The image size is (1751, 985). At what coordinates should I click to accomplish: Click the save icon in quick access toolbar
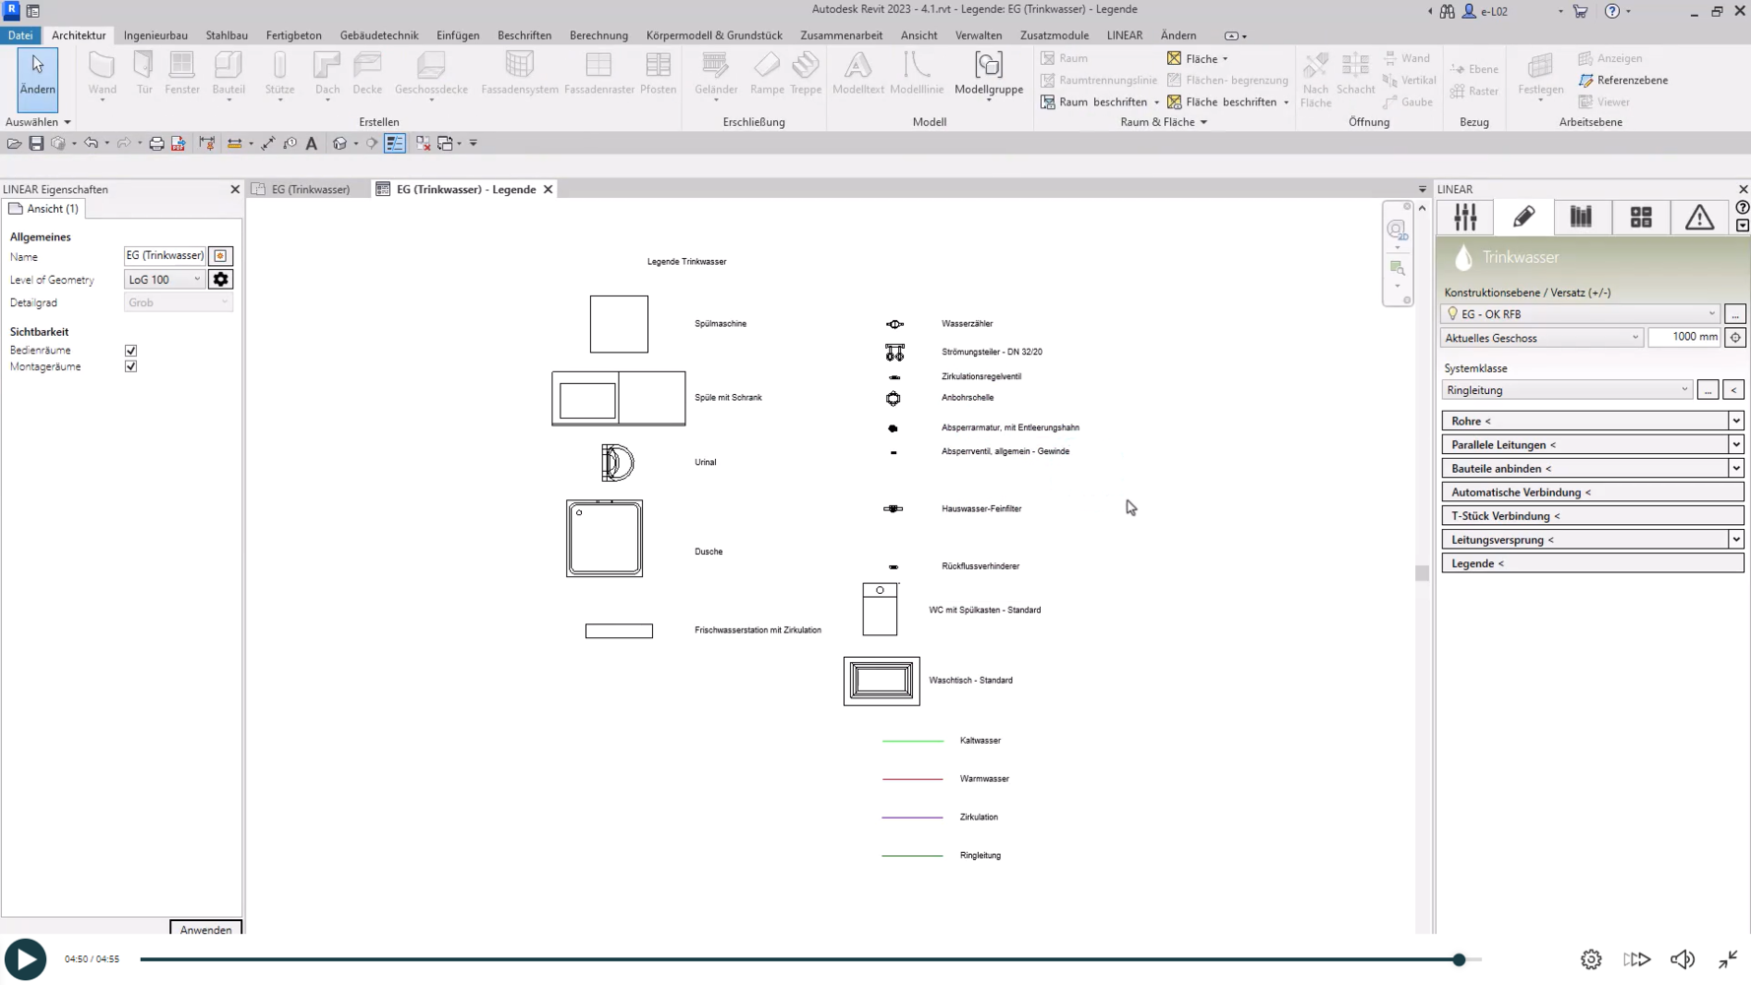coord(36,144)
